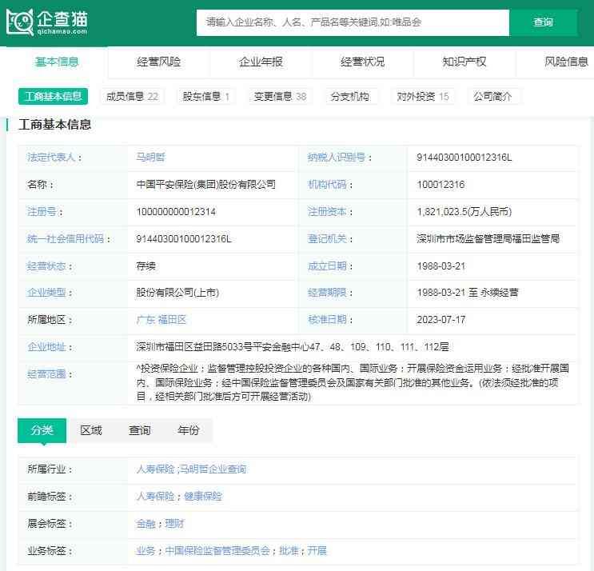Open the 广东 region link
The image size is (594, 571).
pyautogui.click(x=146, y=320)
